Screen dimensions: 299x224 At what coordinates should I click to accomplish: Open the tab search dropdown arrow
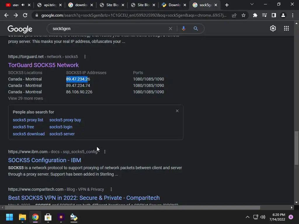coord(252,4)
